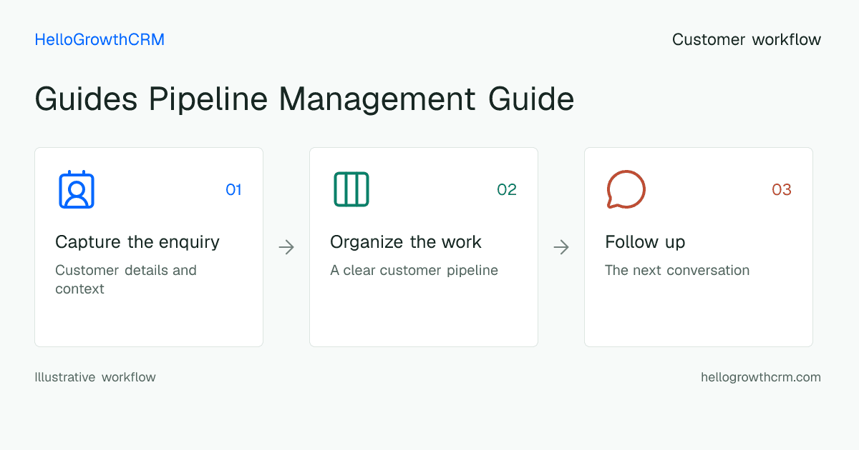Click the arrow between Organize and Follow up cards
Viewport: 859px width, 450px height.
point(561,247)
